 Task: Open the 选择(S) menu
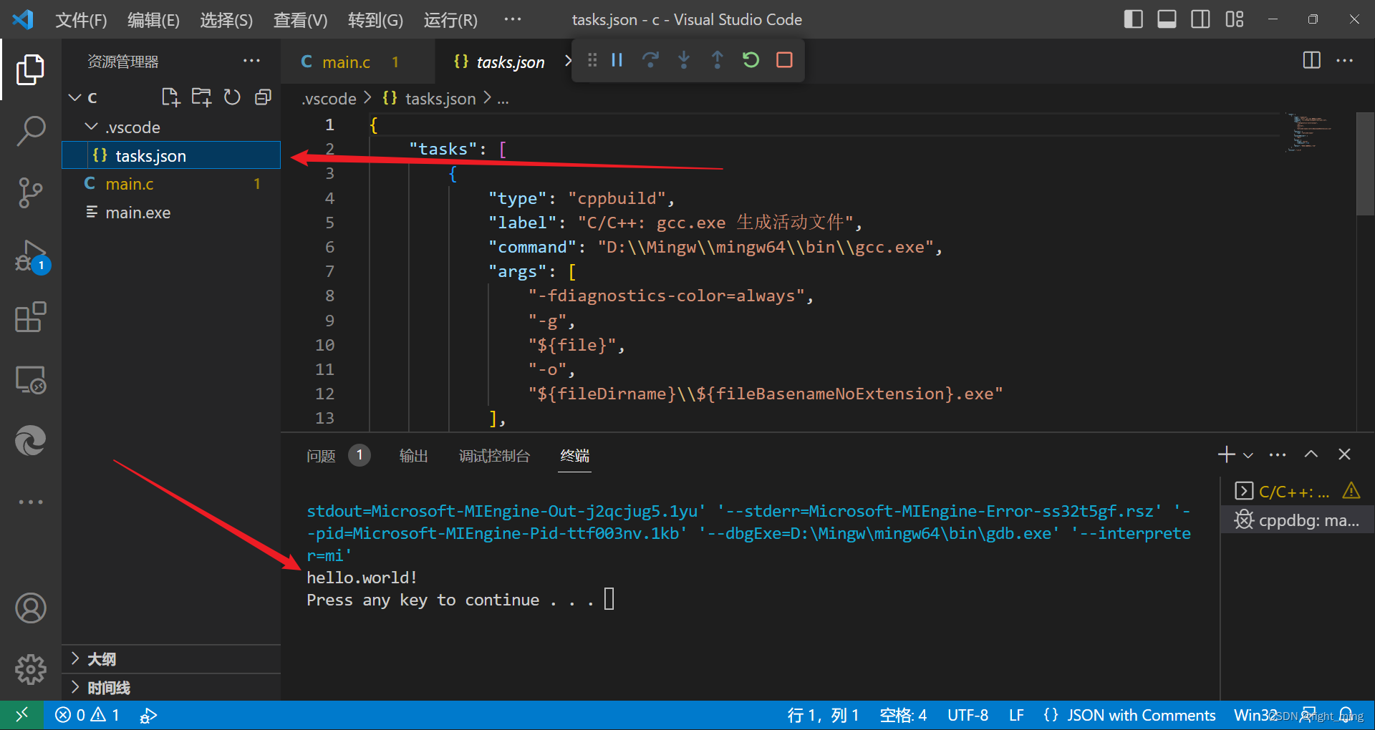(x=226, y=20)
